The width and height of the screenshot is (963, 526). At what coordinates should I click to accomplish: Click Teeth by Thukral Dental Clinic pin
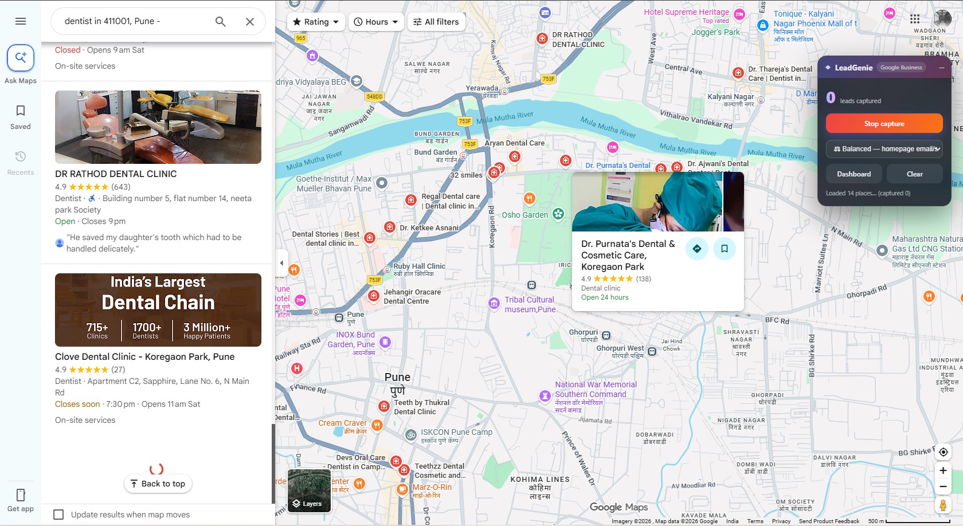click(x=384, y=406)
